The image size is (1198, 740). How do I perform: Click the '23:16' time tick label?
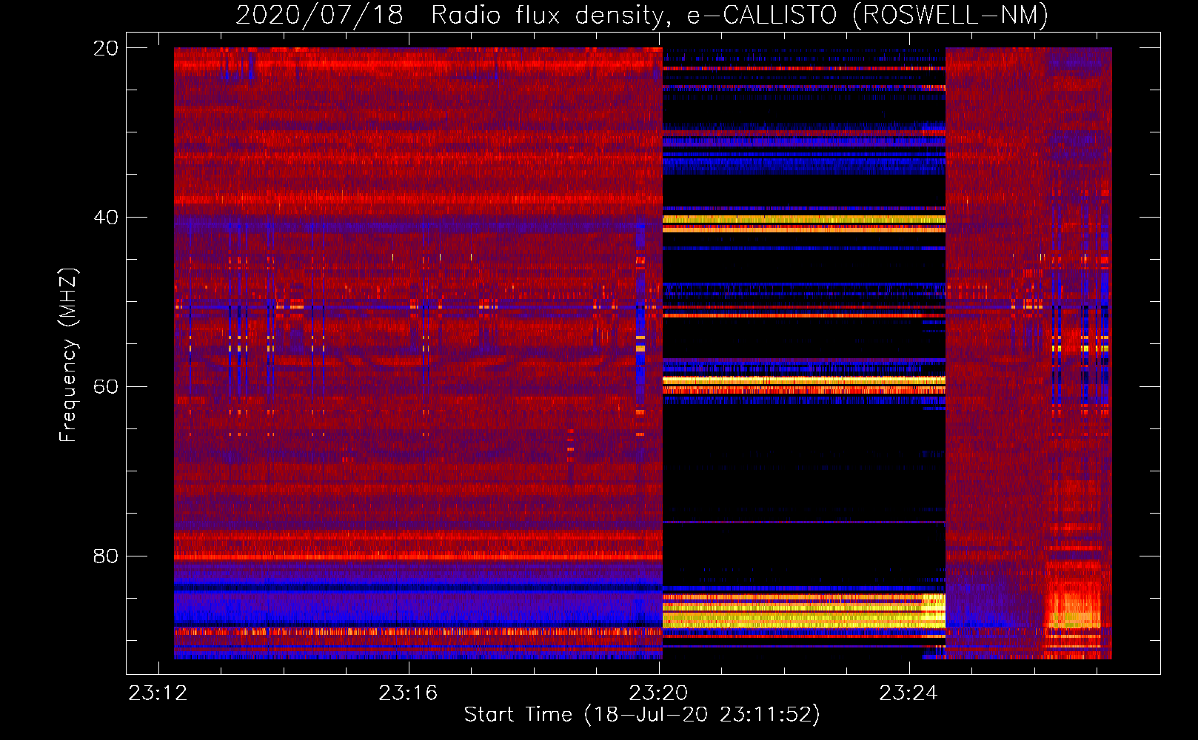pos(408,693)
